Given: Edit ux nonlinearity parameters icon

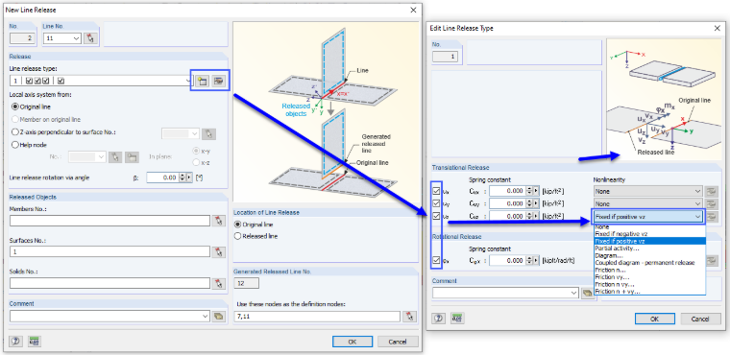Looking at the screenshot, I should click(x=711, y=191).
